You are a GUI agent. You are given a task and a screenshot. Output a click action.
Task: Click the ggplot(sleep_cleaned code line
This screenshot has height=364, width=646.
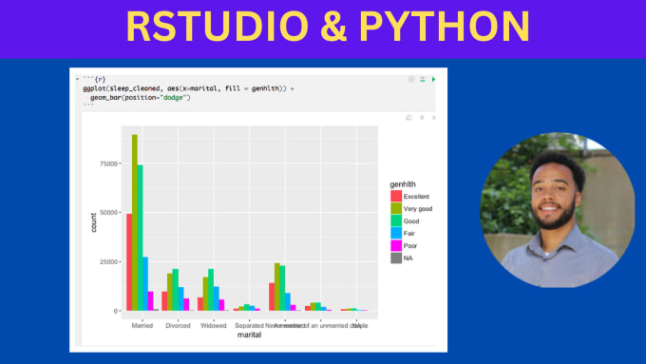coord(189,88)
